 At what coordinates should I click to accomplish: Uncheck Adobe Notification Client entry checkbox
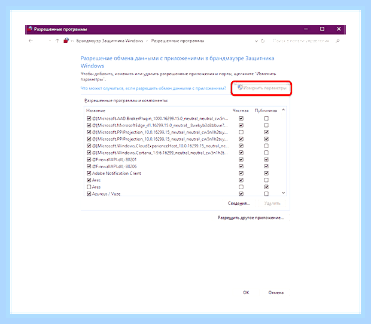[89, 173]
